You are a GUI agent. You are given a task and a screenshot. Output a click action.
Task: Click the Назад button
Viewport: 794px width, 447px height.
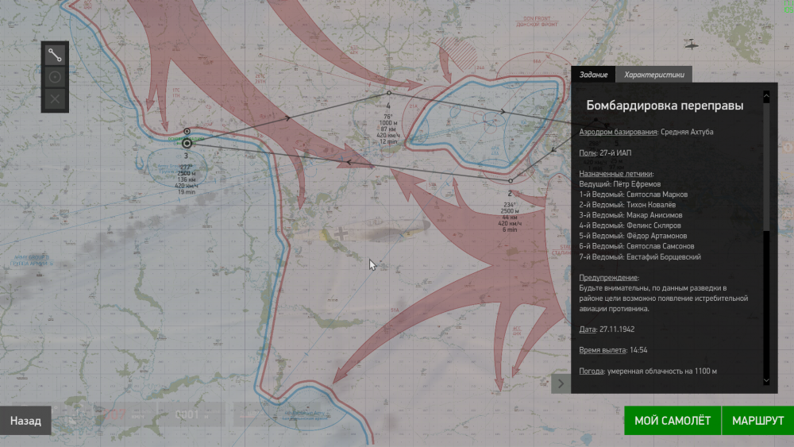pyautogui.click(x=25, y=421)
